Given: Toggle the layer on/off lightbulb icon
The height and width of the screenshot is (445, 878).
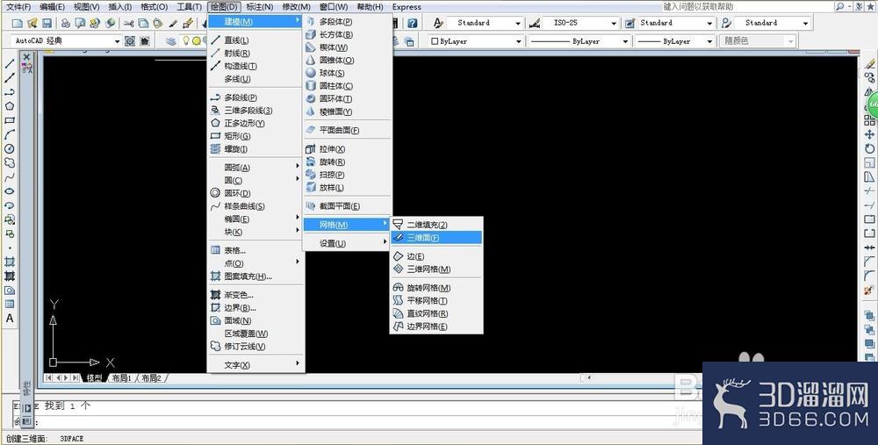Looking at the screenshot, I should coord(186,41).
